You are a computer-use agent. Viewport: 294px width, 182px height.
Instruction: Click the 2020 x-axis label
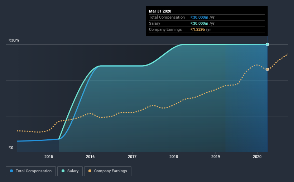point(257,157)
